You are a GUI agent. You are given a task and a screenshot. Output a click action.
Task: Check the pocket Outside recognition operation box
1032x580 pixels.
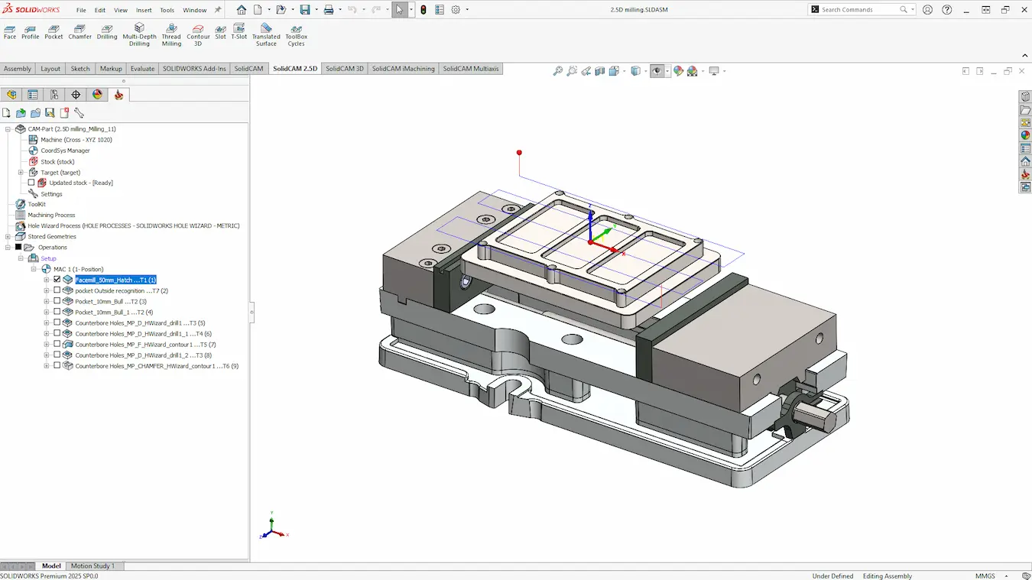(57, 290)
